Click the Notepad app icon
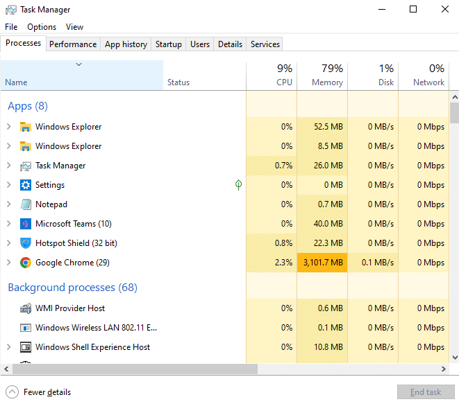Screen dimensions: 459x404 (x=26, y=204)
